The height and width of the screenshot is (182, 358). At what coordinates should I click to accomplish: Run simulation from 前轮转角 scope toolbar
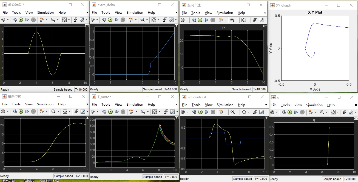coord(21,20)
